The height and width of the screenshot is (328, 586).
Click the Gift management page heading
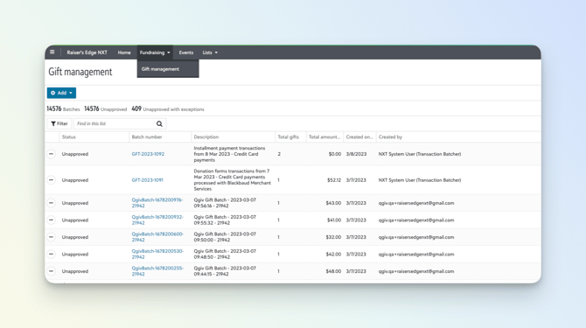coord(80,72)
